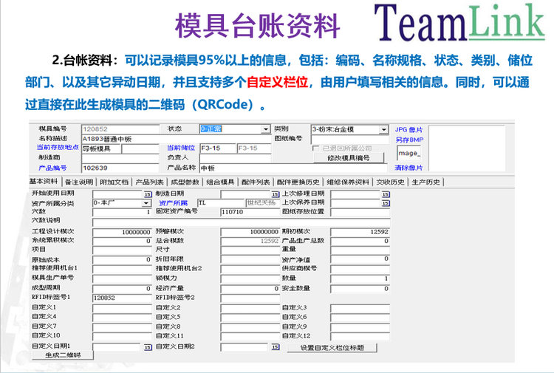Image resolution: width=554 pixels, height=373 pixels.
Task: Click the 资产所属 field showing TL
Action: tap(221, 202)
